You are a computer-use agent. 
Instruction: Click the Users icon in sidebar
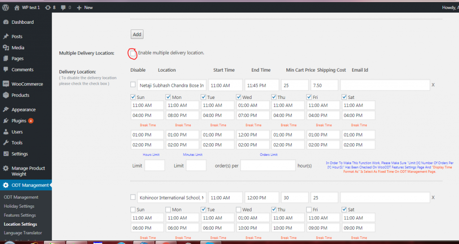tap(6, 132)
